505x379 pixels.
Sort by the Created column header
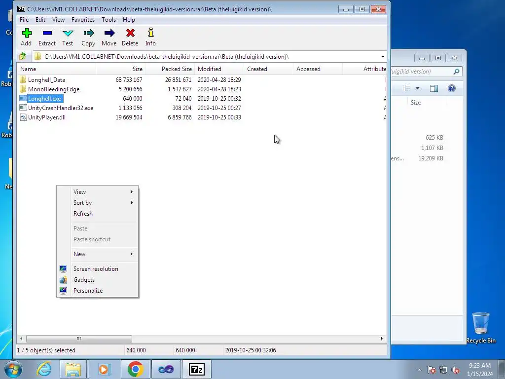pos(269,69)
